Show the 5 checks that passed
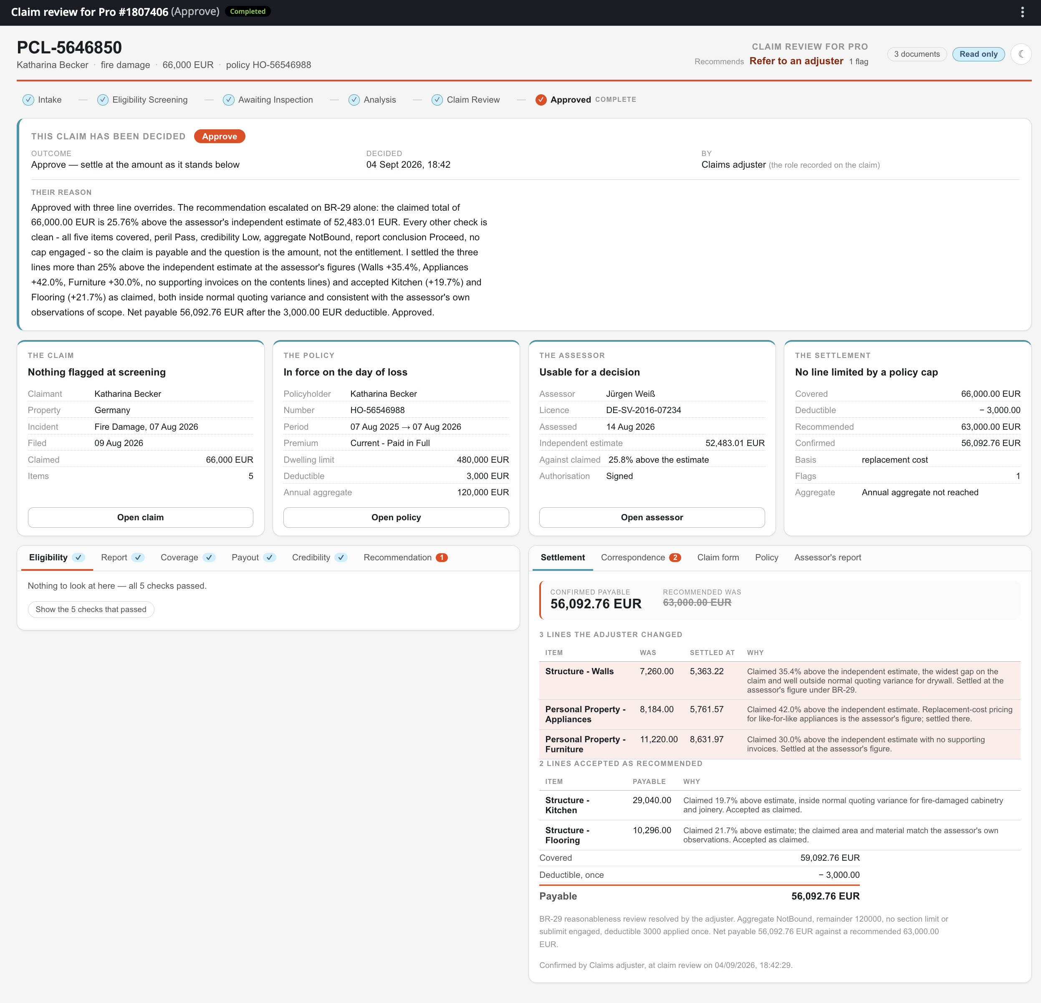The height and width of the screenshot is (1003, 1041). pyautogui.click(x=91, y=609)
